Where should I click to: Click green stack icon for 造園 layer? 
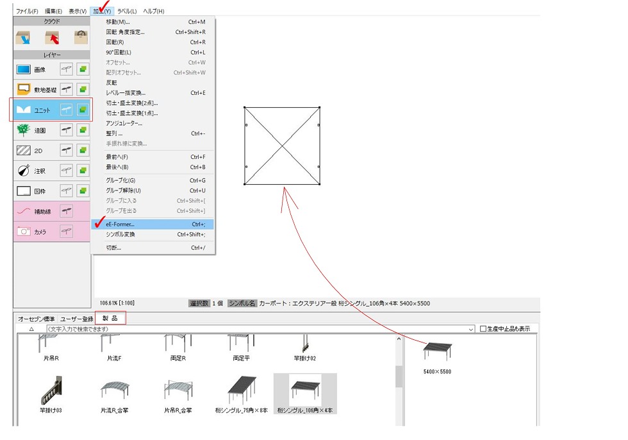[83, 130]
